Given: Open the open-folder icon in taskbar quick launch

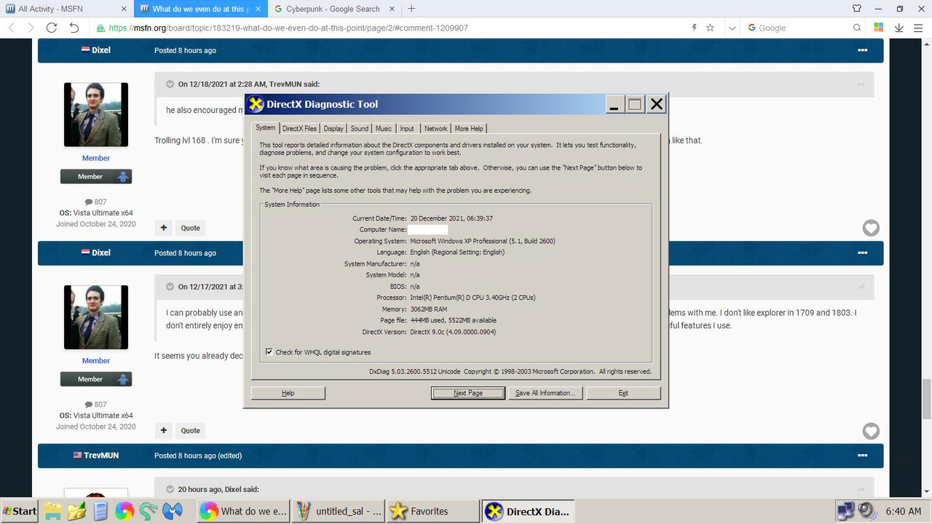Looking at the screenshot, I should pos(76,511).
